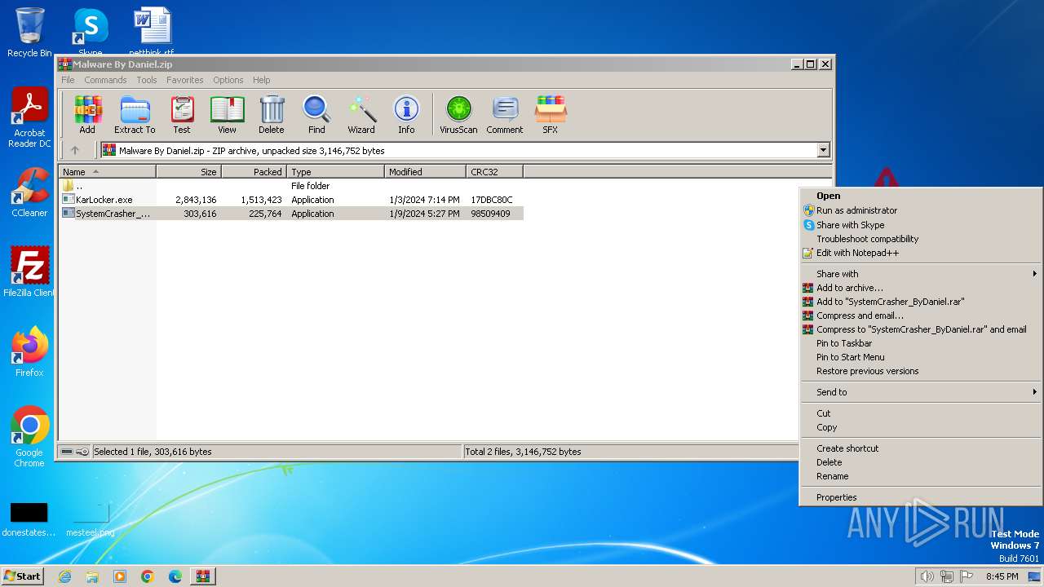Click the SFX toolbar icon

(551, 115)
